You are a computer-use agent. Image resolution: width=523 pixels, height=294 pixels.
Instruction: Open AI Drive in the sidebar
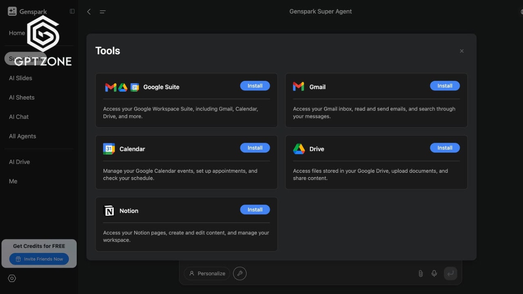coord(19,162)
